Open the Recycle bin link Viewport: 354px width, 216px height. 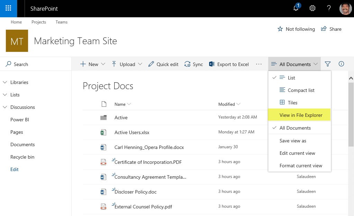coord(22,157)
